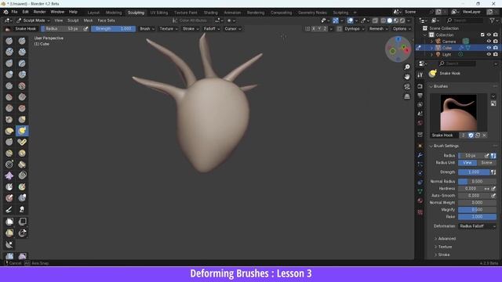Open the Deformation Radius Falloff dropdown

click(x=477, y=226)
